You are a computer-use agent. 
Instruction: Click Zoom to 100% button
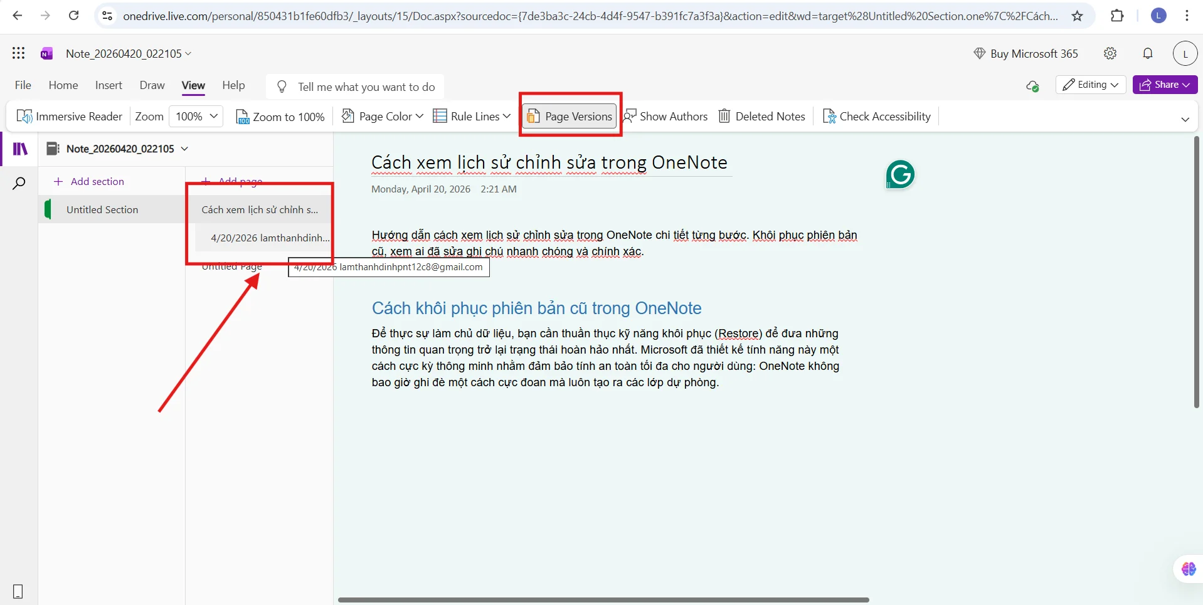[x=280, y=117]
